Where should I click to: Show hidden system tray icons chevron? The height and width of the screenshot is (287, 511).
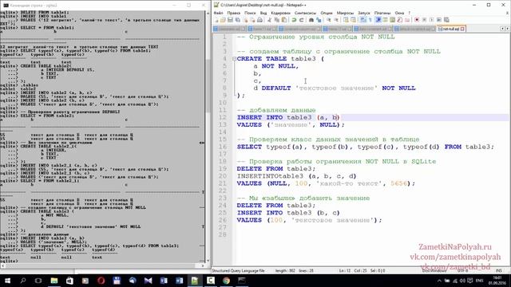tap(439, 281)
